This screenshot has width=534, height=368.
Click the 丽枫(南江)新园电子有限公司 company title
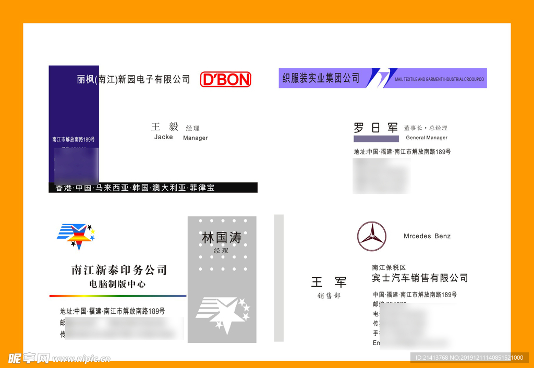(x=133, y=79)
